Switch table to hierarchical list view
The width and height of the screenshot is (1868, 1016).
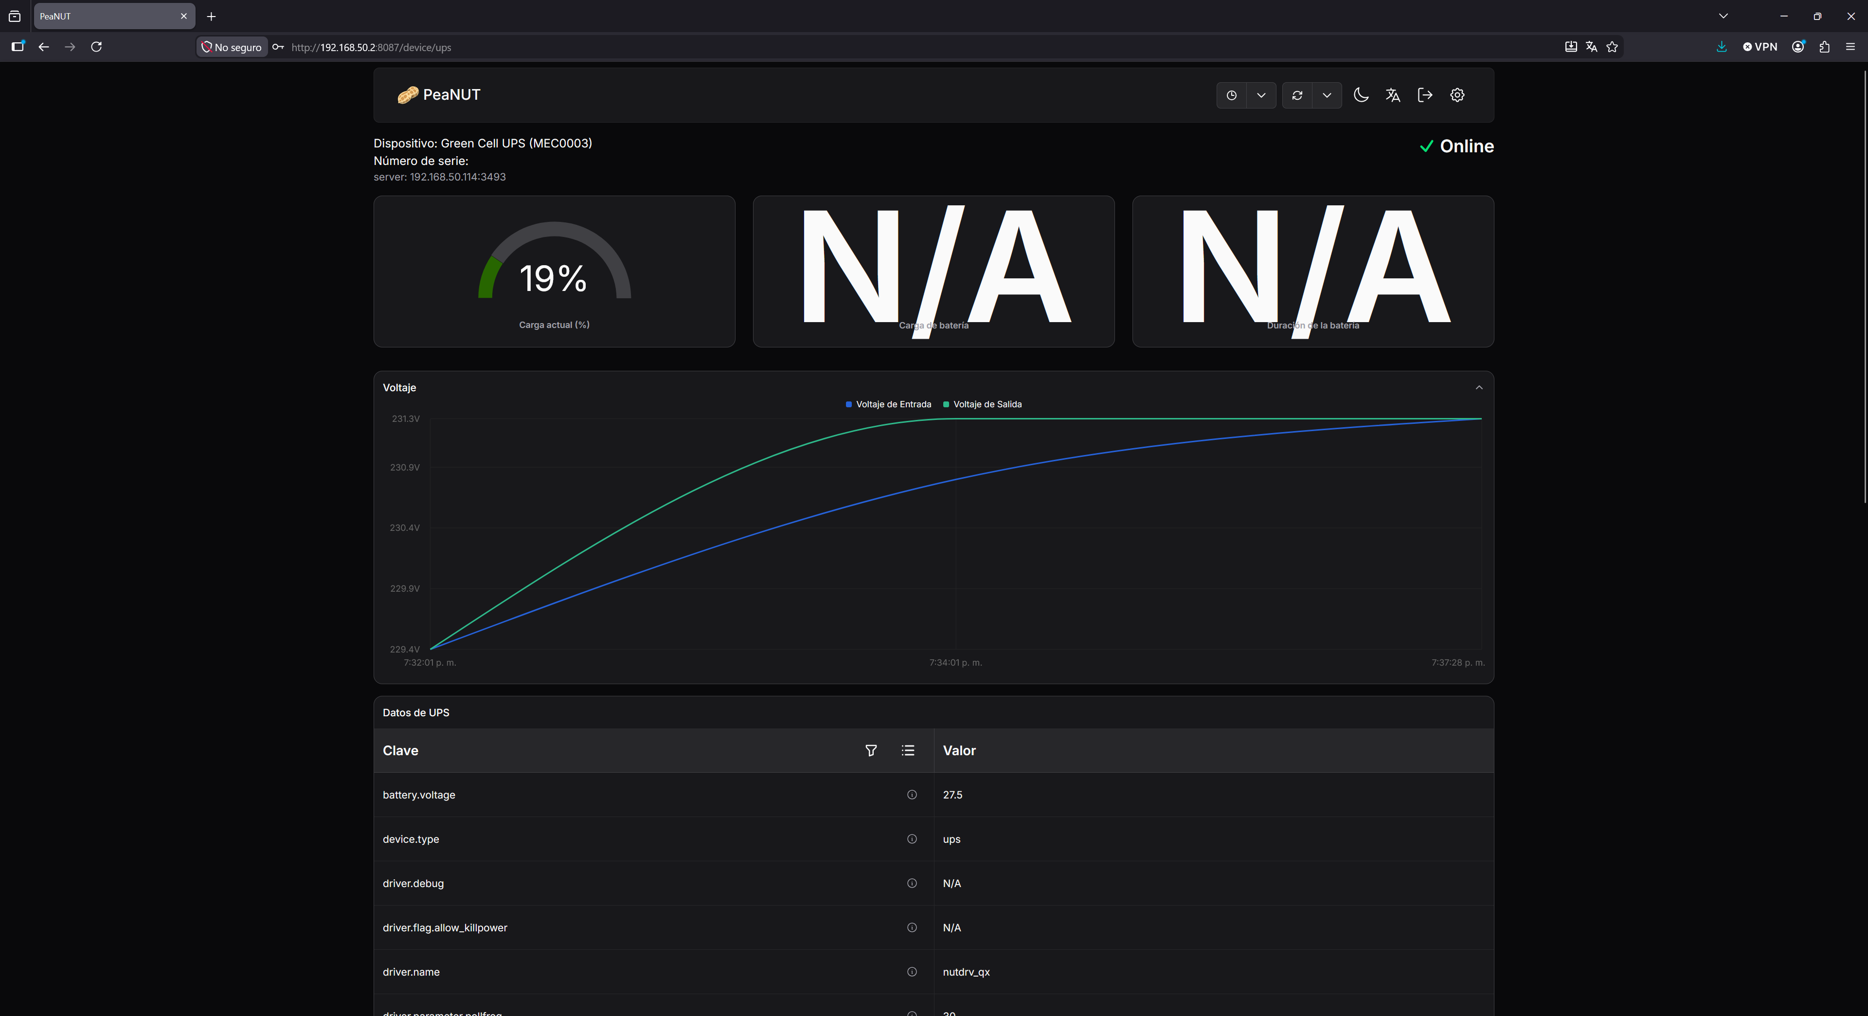coord(908,751)
